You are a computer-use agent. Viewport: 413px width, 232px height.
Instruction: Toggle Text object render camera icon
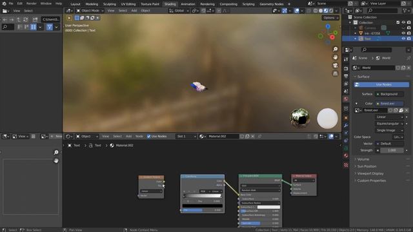[408, 39]
